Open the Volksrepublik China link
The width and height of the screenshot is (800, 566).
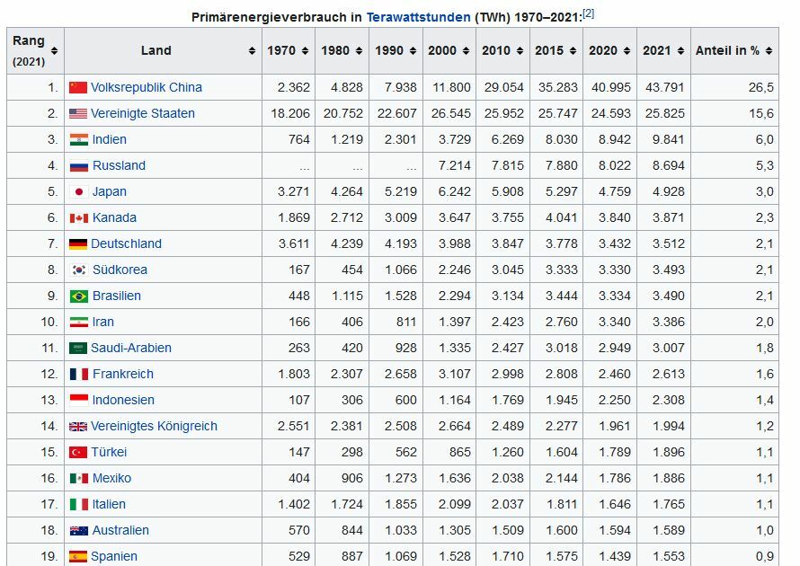coord(147,87)
